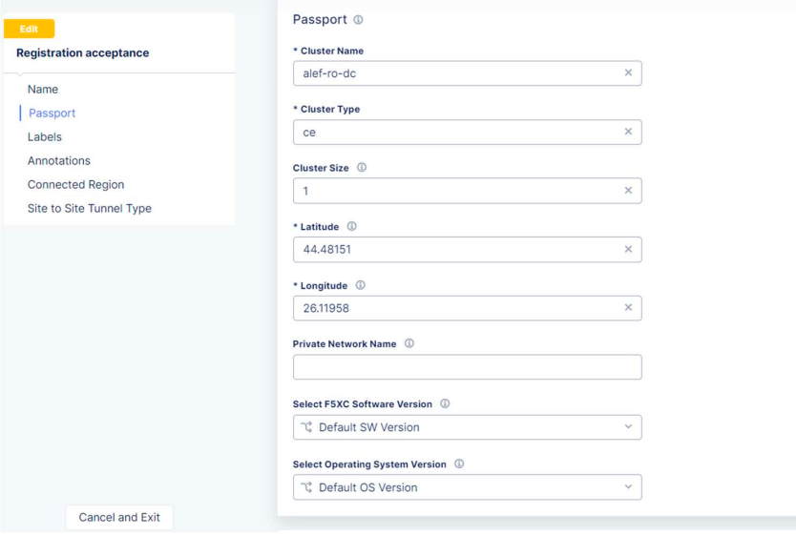The image size is (796, 536).
Task: Clear the Longitude field value
Action: coord(628,307)
